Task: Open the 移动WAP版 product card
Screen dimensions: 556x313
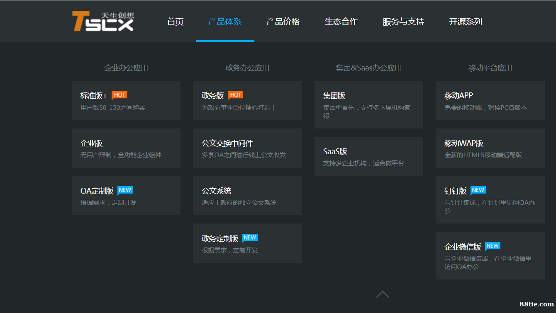Action: [x=490, y=148]
